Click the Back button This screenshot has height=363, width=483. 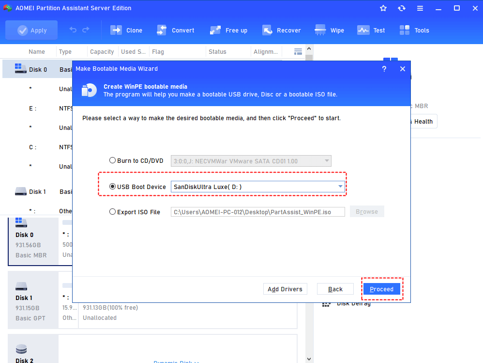pyautogui.click(x=335, y=289)
